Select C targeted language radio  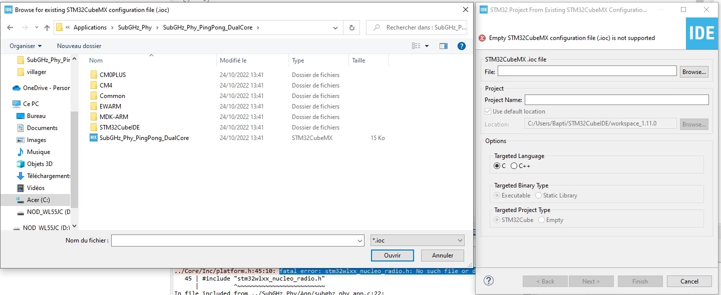point(497,165)
